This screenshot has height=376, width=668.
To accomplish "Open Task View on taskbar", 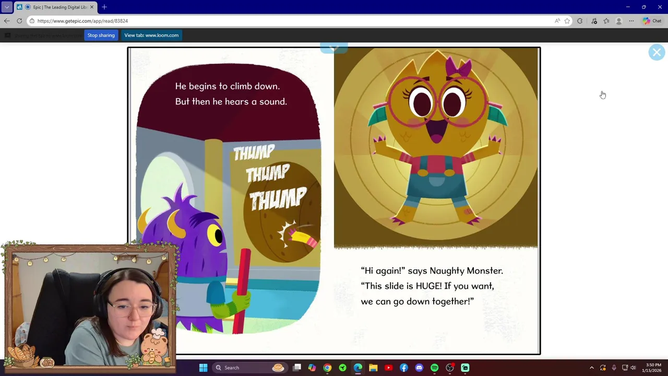I will point(297,368).
